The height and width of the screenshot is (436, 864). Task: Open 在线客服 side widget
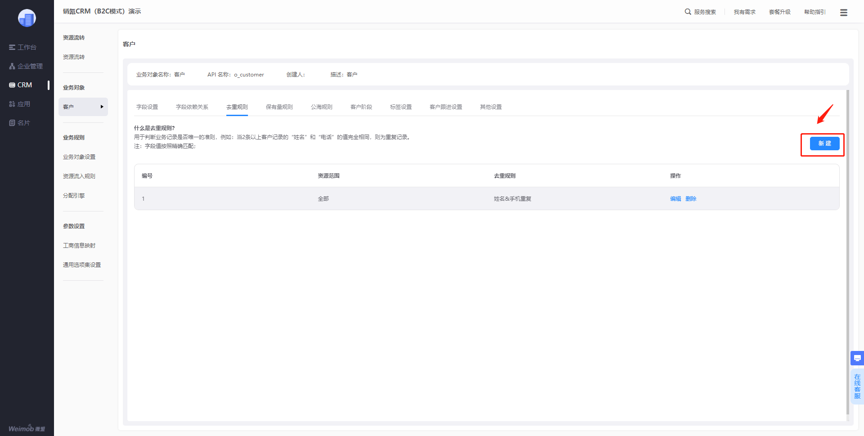click(857, 387)
